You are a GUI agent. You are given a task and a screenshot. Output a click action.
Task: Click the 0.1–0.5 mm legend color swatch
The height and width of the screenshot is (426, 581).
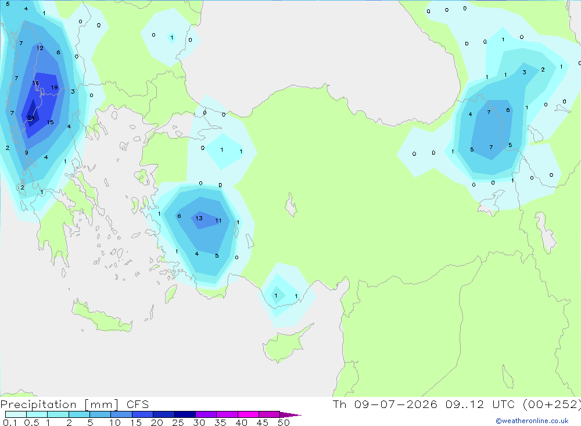pos(16,414)
